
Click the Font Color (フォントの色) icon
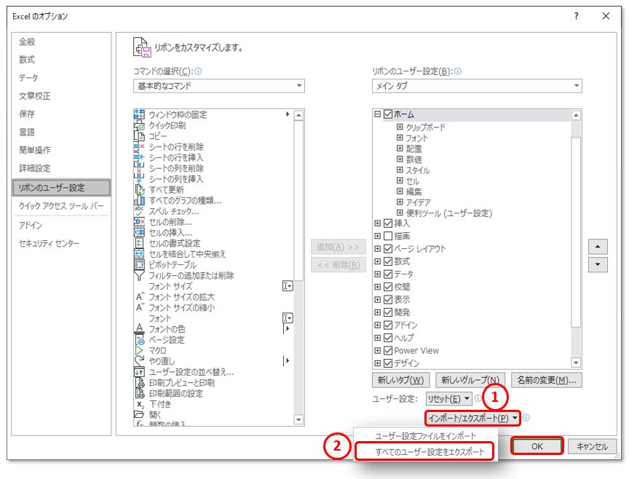coord(139,329)
